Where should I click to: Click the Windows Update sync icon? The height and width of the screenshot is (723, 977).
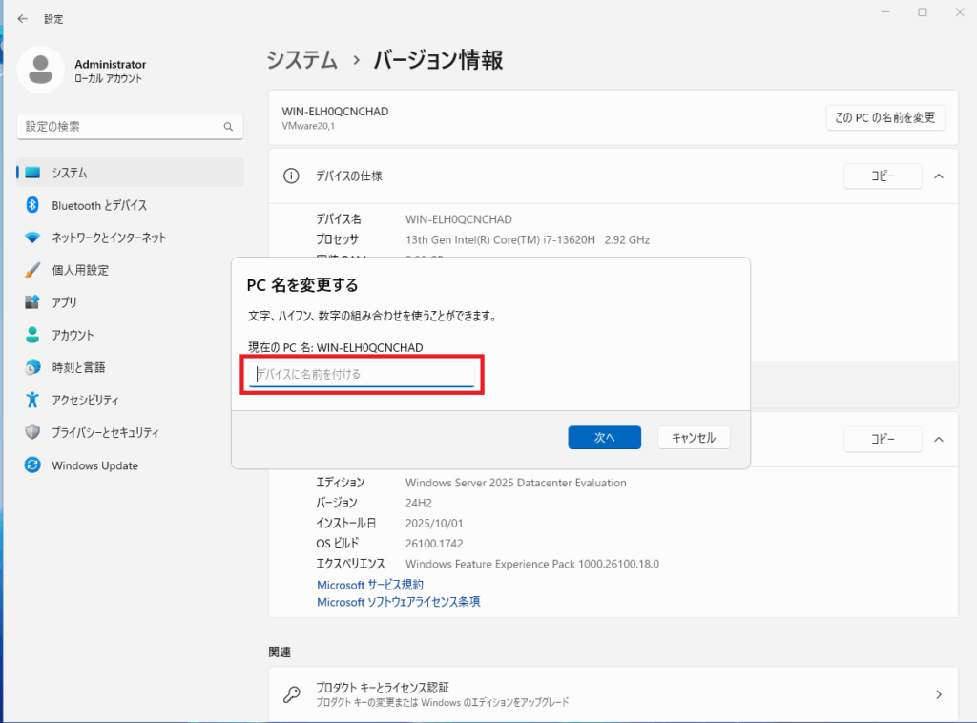pyautogui.click(x=32, y=465)
